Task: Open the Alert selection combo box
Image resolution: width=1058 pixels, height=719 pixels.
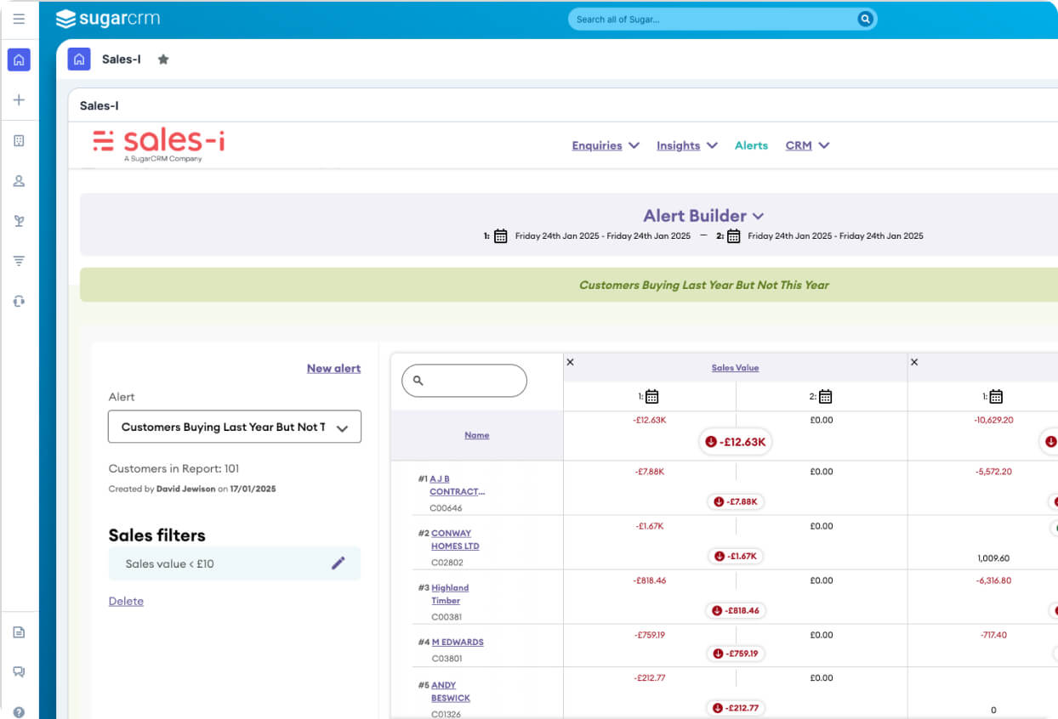Action: click(235, 427)
